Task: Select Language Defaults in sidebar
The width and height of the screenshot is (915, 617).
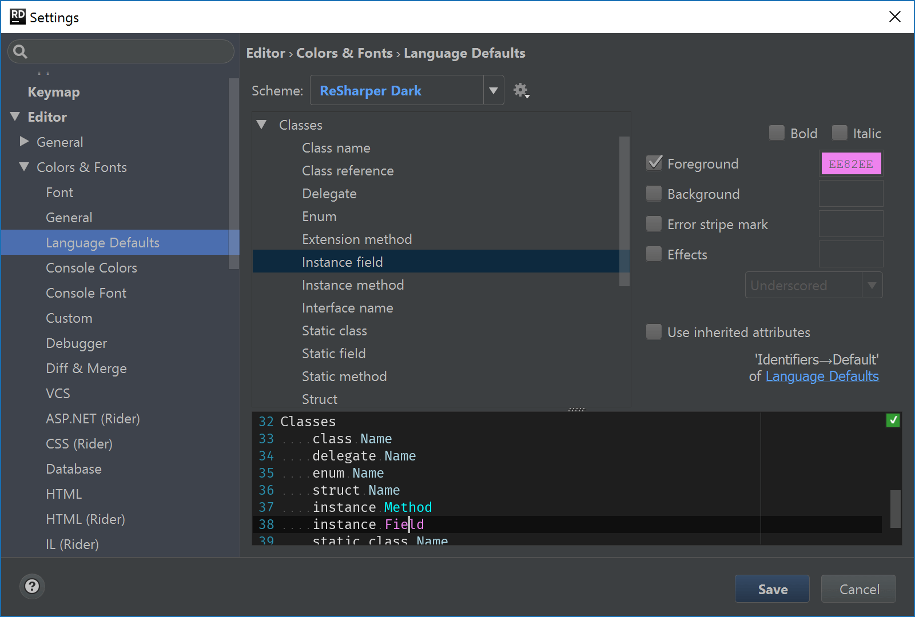Action: (120, 242)
